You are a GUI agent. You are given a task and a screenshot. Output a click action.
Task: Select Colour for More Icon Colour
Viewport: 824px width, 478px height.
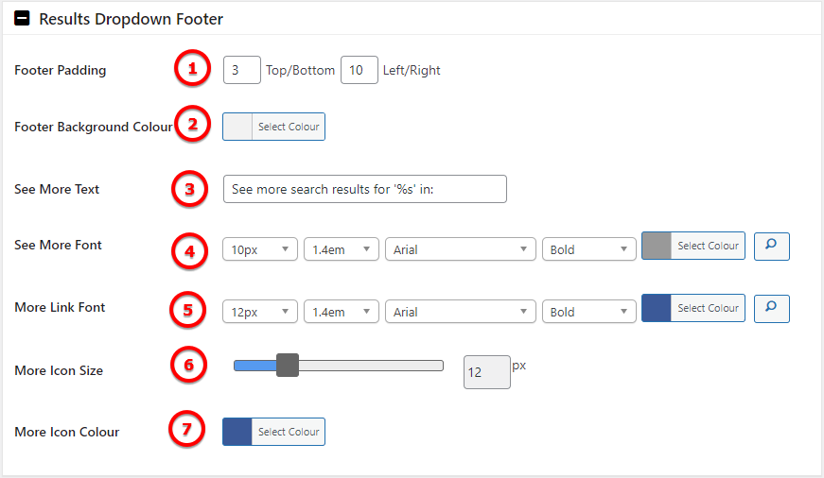point(289,432)
